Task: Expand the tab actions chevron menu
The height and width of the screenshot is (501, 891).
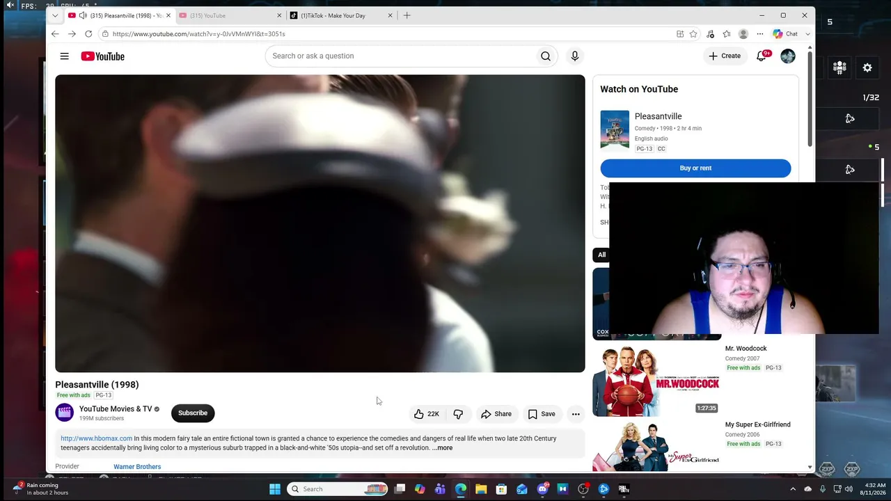Action: (x=55, y=15)
